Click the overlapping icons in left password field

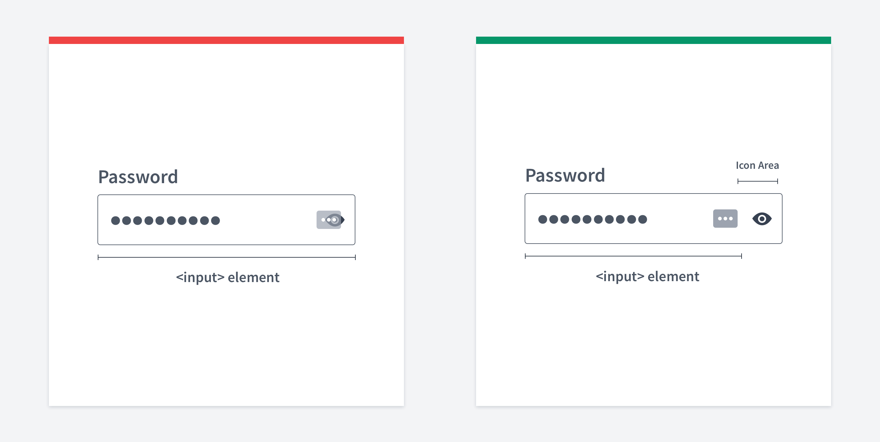point(330,220)
